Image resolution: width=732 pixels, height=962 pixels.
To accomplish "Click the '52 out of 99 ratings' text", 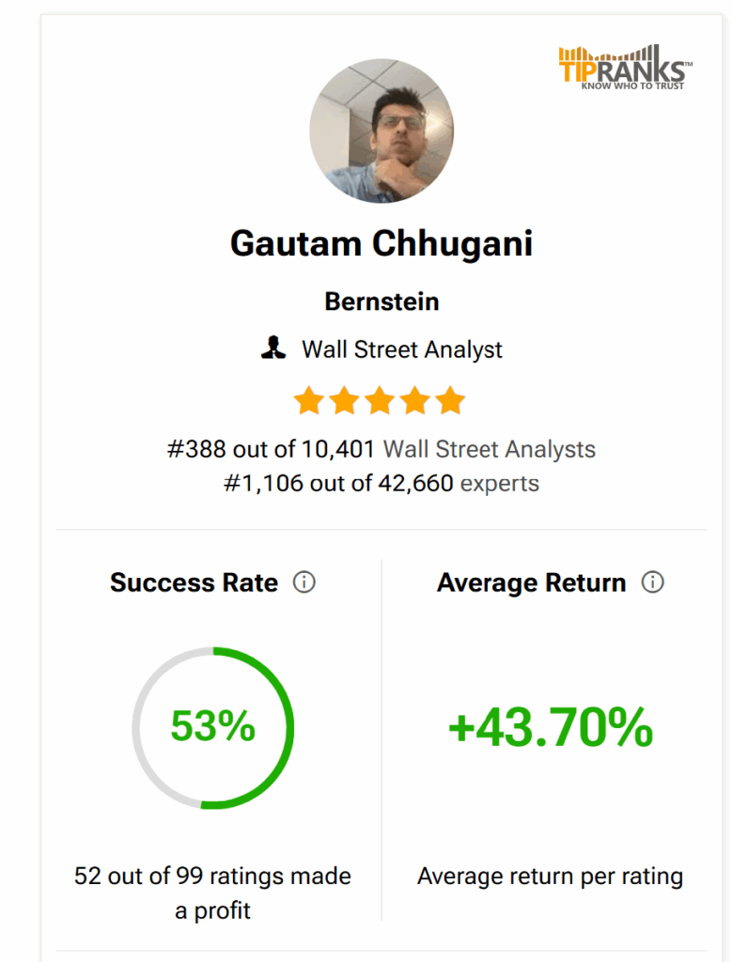I will pos(212,877).
